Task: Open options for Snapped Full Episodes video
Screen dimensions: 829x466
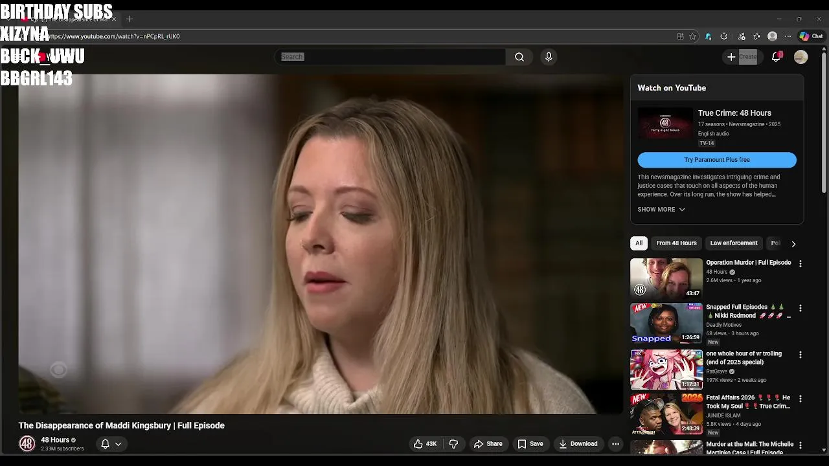Action: [x=801, y=309]
